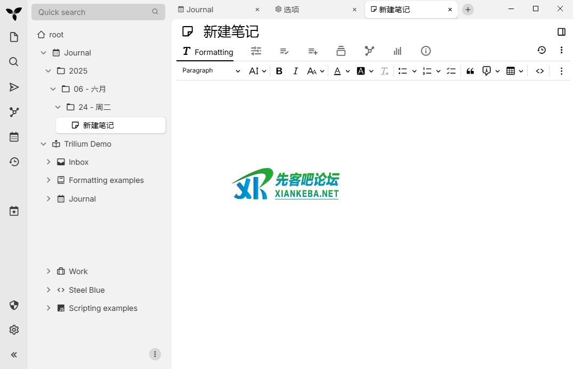This screenshot has height=369, width=573.
Task: Open the calendar in left sidebar
Action: [x=14, y=137]
